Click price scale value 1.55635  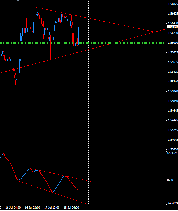[x=173, y=62]
